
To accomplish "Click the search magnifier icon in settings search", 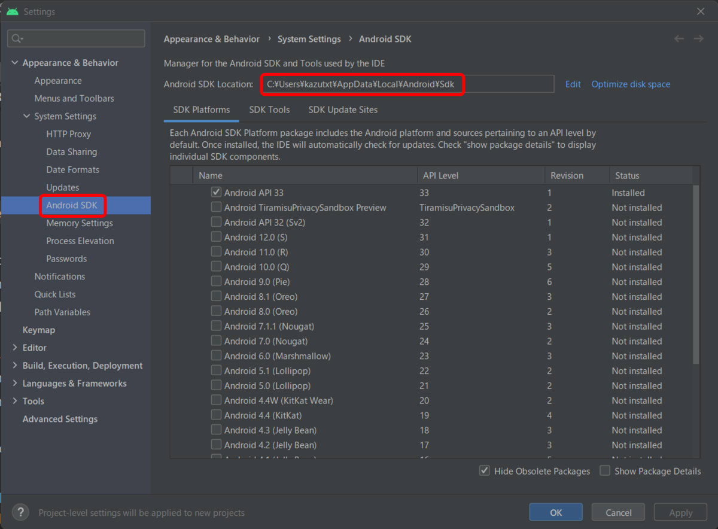I will coord(16,38).
